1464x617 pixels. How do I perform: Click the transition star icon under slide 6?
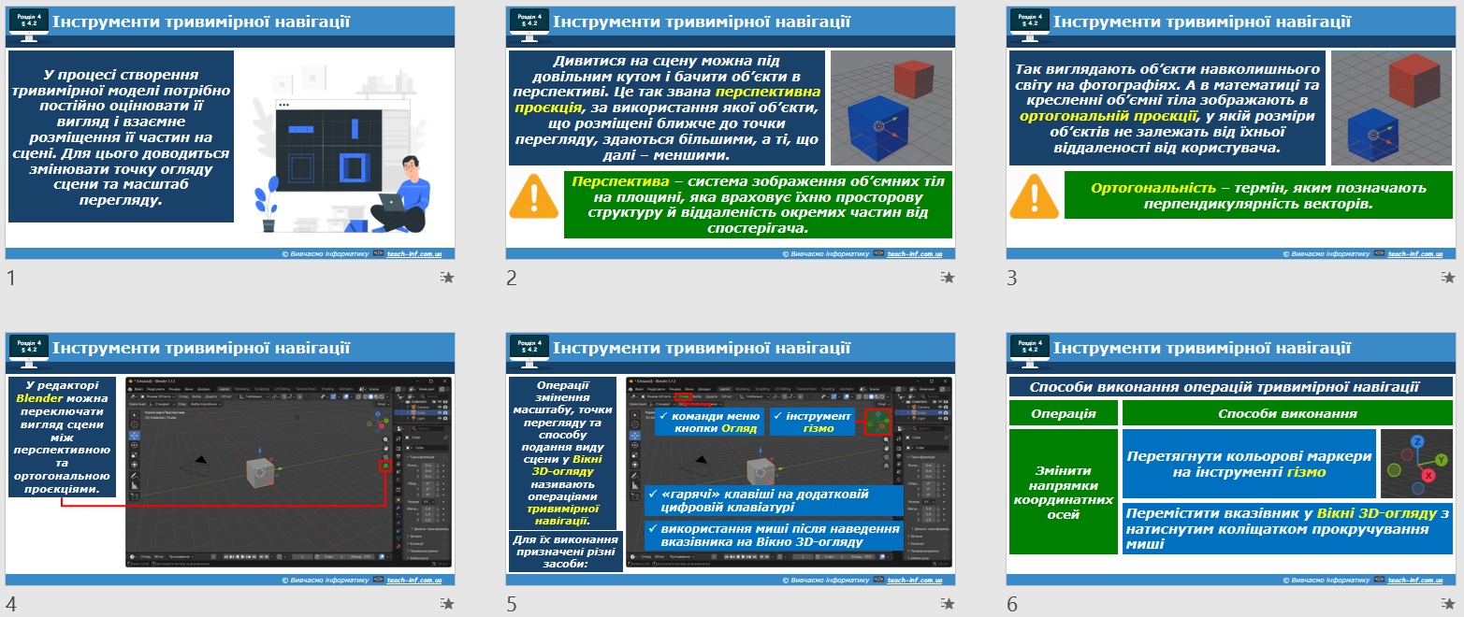1449,604
